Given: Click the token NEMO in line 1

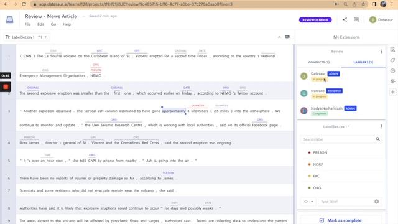Looking at the screenshot, I should [96, 75].
